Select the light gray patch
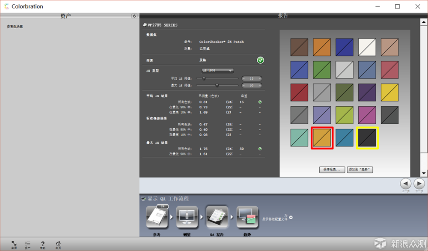 tap(345, 70)
